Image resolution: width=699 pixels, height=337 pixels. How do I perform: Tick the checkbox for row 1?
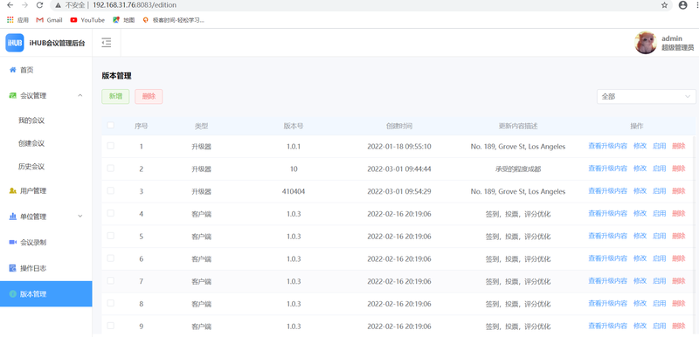111,146
